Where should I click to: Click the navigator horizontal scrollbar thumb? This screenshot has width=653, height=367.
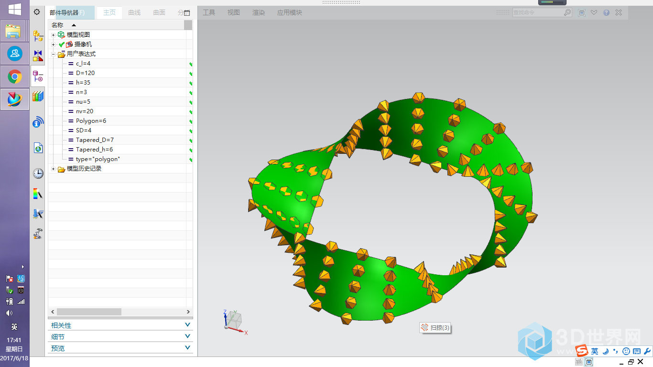click(89, 312)
